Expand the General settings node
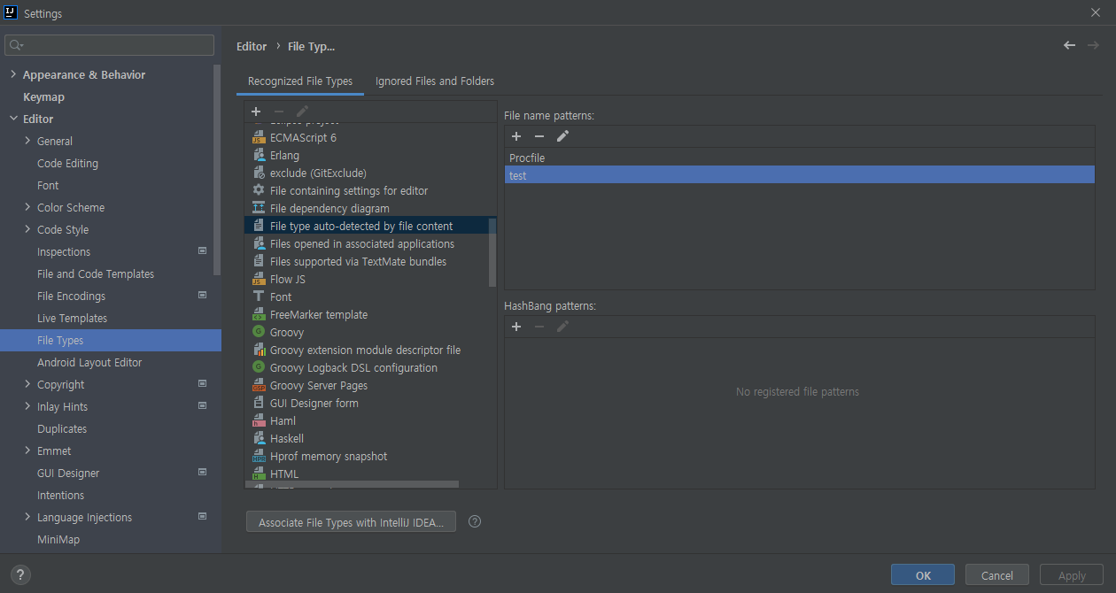The width and height of the screenshot is (1116, 593). coord(27,141)
